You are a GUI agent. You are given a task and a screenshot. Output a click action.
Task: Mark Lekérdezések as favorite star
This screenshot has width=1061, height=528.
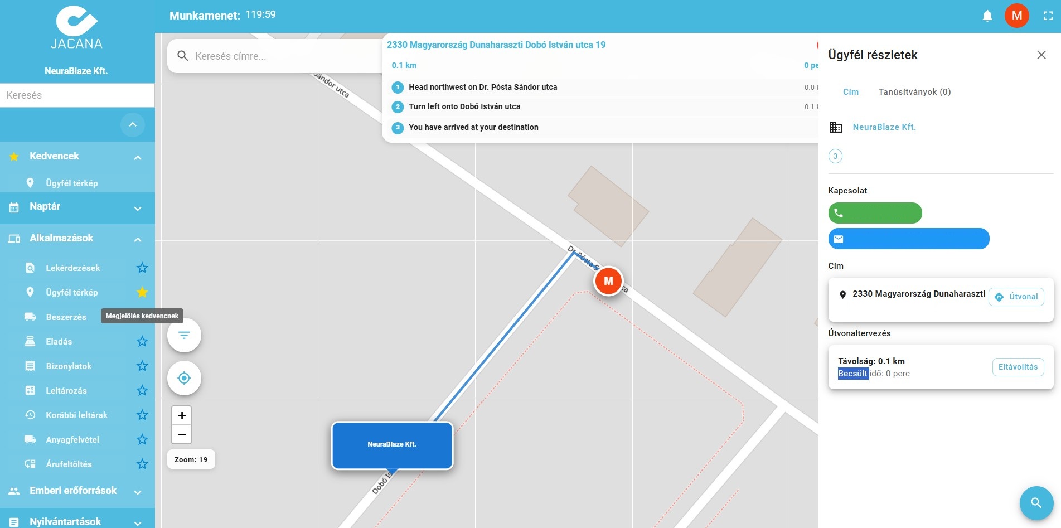click(142, 268)
